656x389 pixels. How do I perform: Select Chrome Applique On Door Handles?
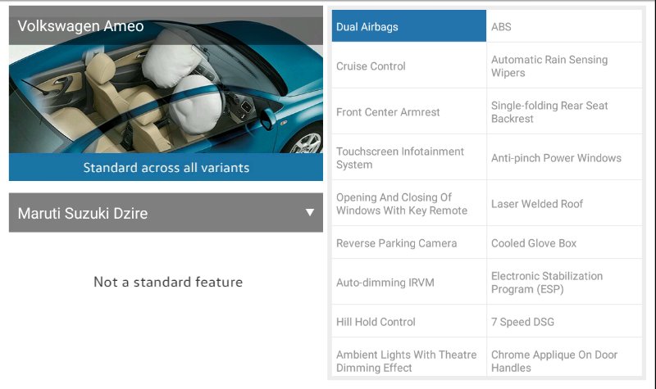point(564,358)
